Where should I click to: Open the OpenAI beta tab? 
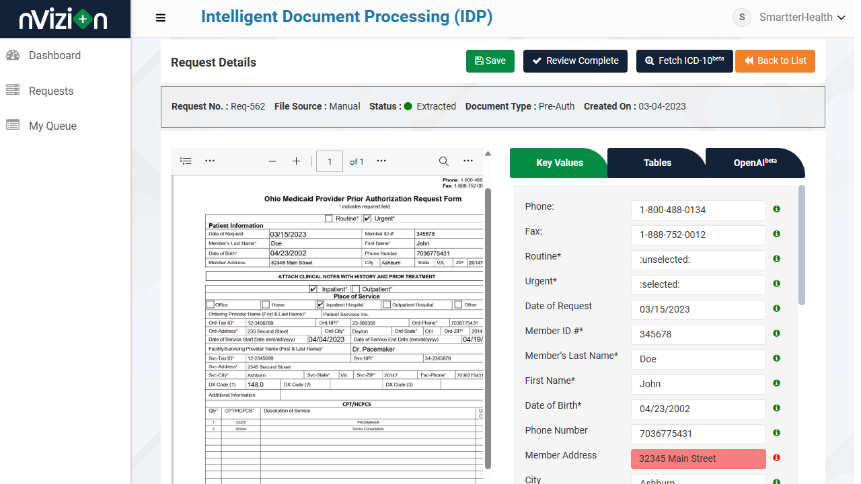755,163
